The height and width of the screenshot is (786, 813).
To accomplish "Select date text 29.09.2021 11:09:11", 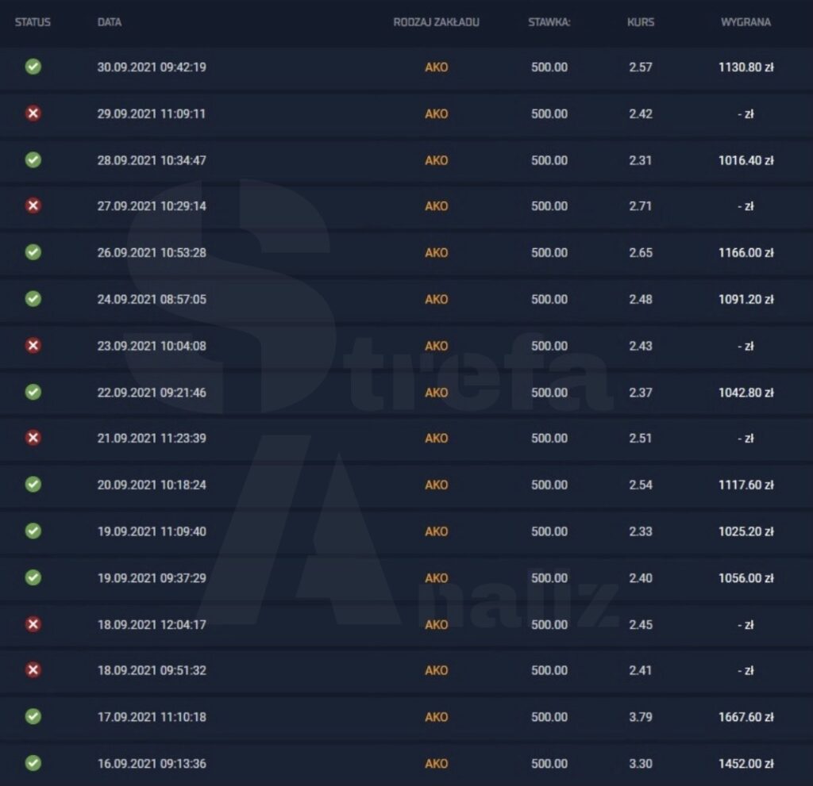I will (x=152, y=114).
